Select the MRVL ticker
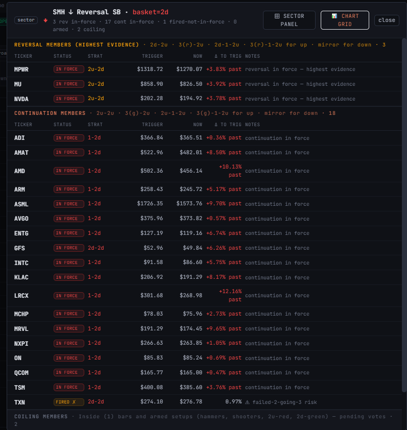 21,329
